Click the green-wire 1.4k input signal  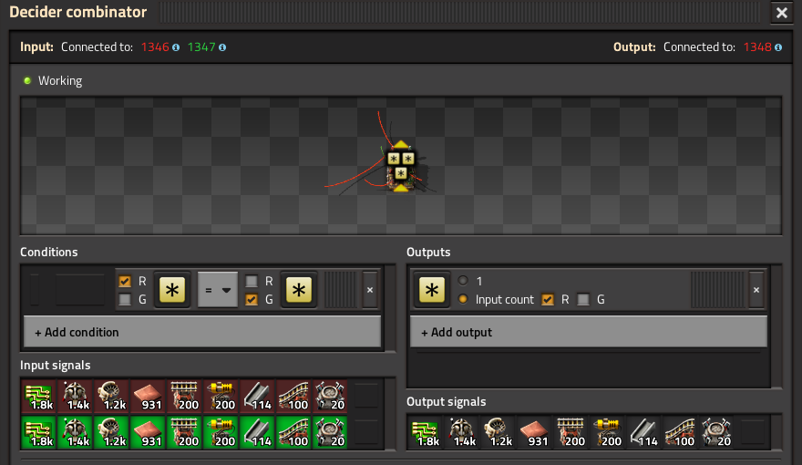pyautogui.click(x=75, y=433)
